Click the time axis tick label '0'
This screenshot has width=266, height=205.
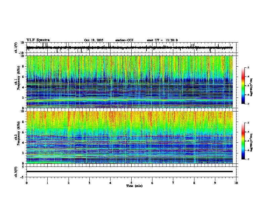click(27, 183)
